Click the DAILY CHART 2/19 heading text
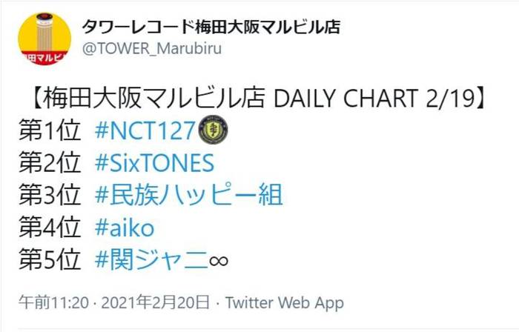This screenshot has height=332, width=519. (375, 99)
